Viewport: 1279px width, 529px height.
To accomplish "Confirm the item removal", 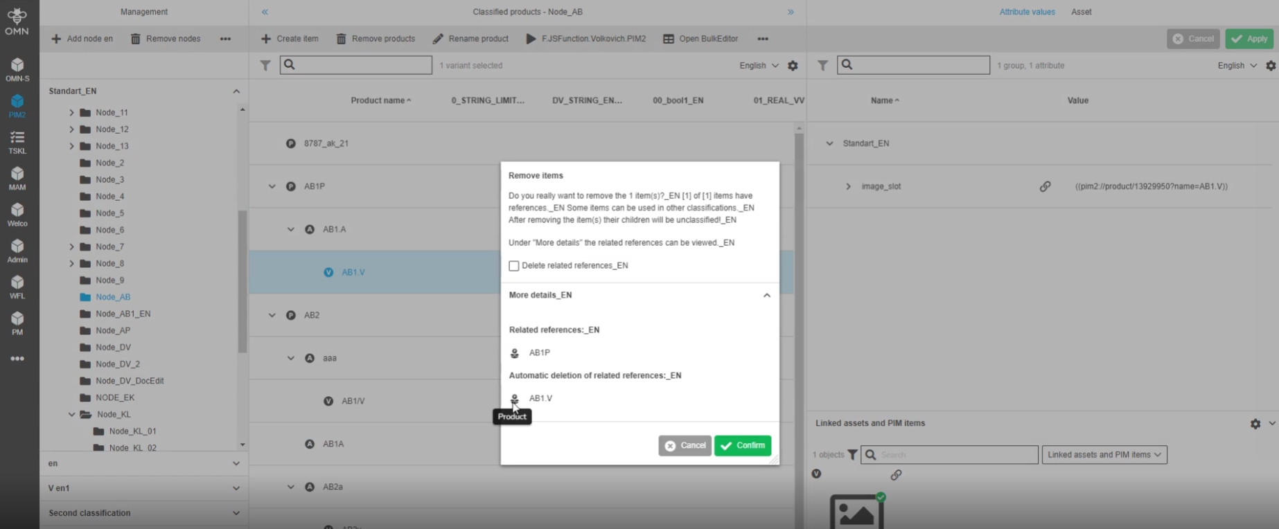I will pyautogui.click(x=742, y=445).
